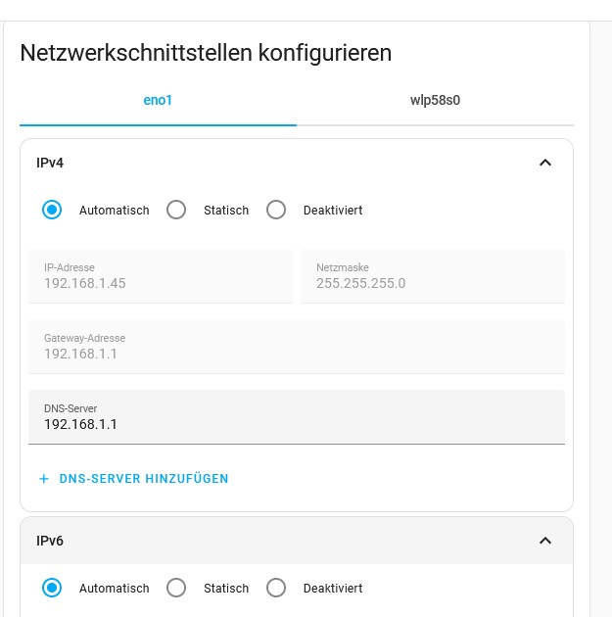
Task: Select IPv4 Statisch radio button
Action: click(176, 210)
